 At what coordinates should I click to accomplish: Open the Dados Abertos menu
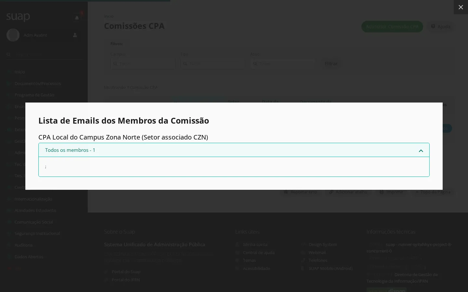[29, 257]
